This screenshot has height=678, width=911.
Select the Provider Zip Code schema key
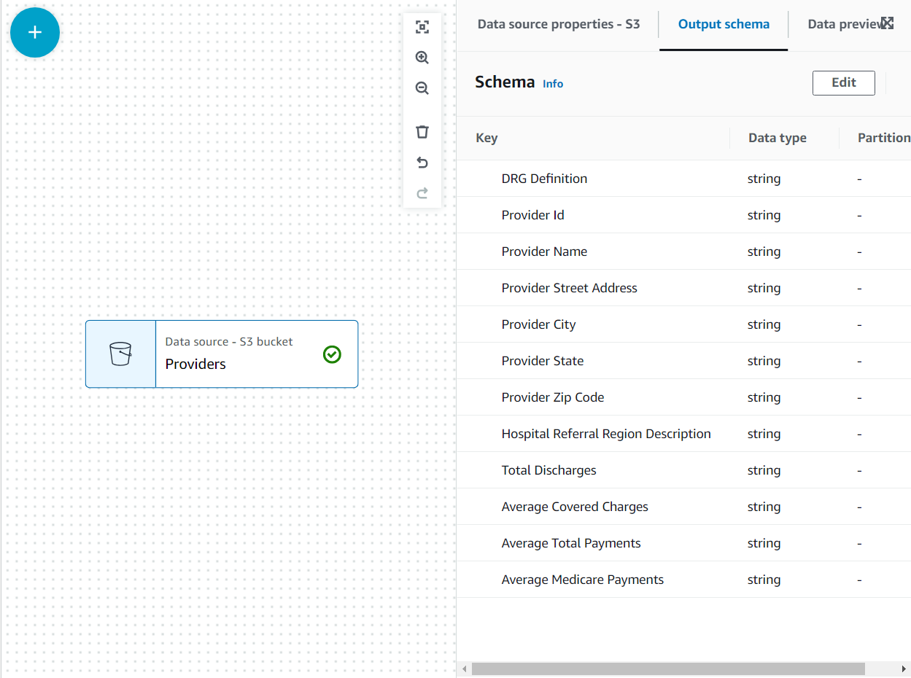click(x=552, y=397)
